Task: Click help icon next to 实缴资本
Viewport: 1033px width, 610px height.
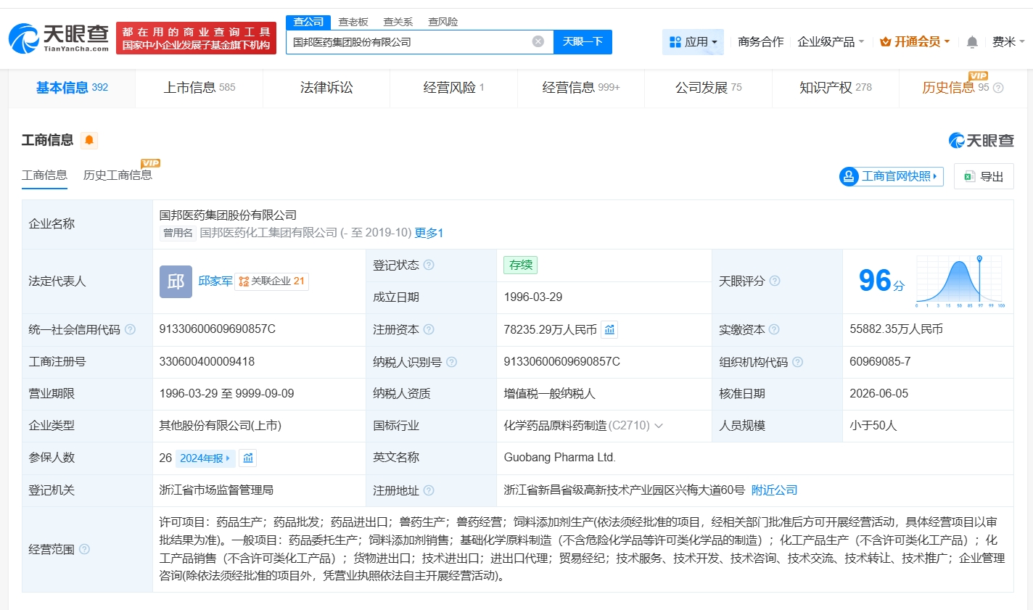Action: tap(774, 329)
